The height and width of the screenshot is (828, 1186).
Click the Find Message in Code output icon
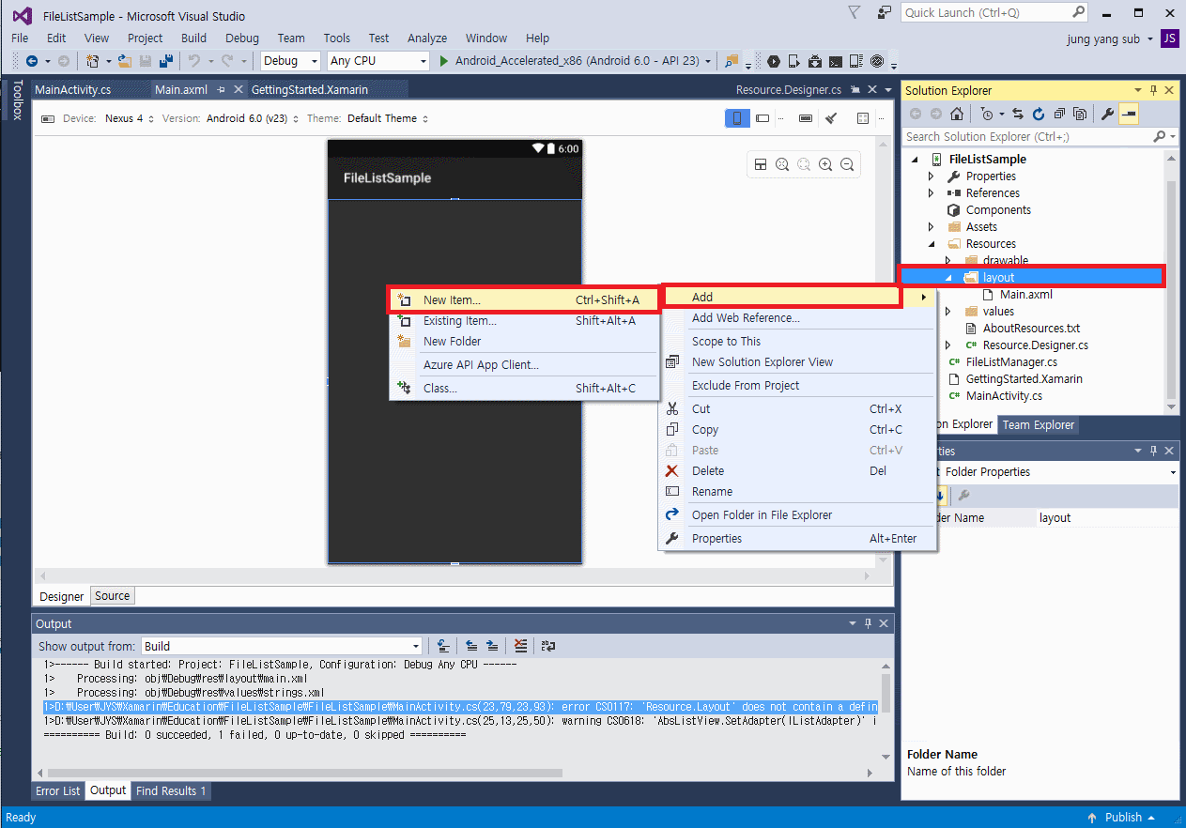(445, 646)
